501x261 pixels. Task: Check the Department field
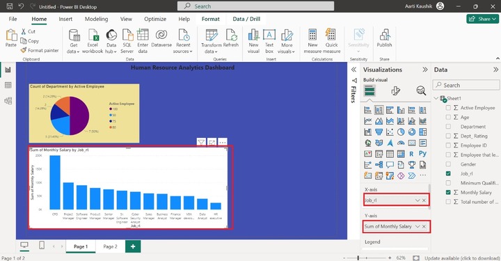pyautogui.click(x=448, y=127)
